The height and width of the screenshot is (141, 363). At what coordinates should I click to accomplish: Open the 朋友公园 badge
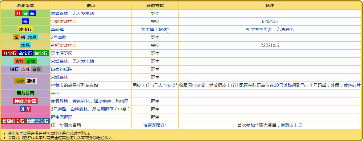tap(26, 93)
